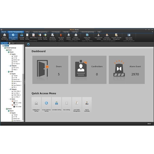
Task: Open User Custom Field Setting icon
Action: pos(129,37)
